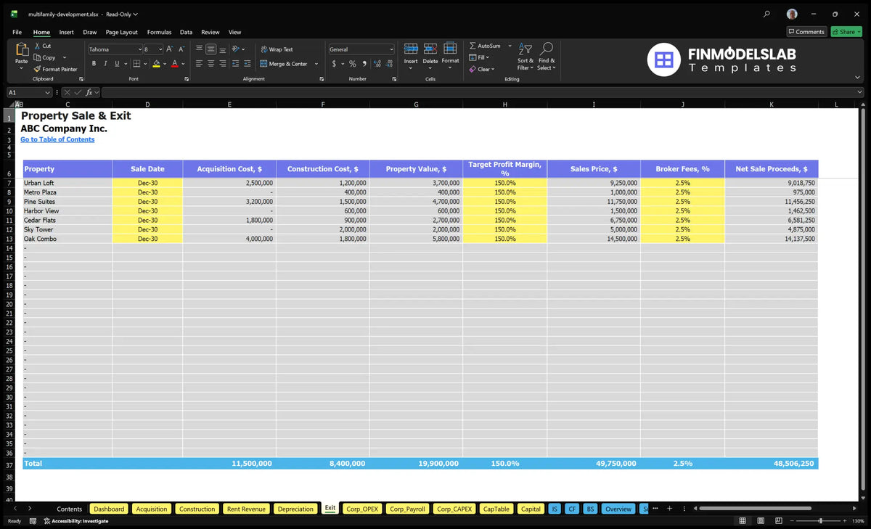
Task: Click the Comma Style icon
Action: tap(364, 64)
